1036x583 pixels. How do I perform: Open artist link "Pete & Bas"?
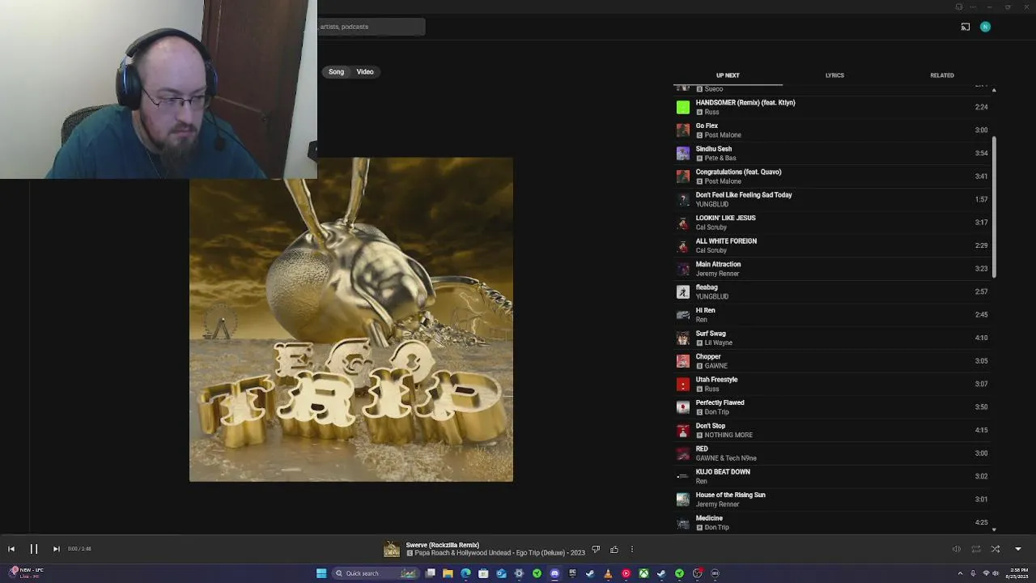tap(720, 158)
